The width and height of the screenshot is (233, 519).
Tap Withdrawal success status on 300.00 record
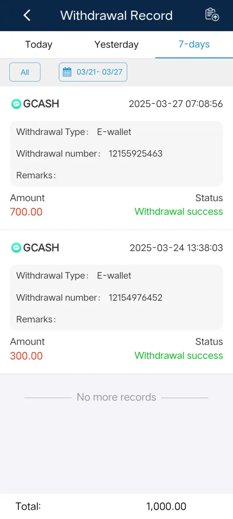coord(179,356)
